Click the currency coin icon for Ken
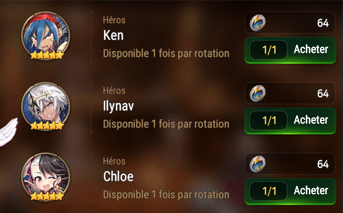This screenshot has height=213, width=343. (258, 23)
